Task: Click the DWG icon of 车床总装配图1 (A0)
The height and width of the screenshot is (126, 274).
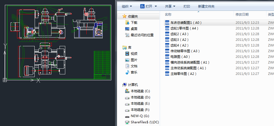Action: pyautogui.click(x=167, y=23)
